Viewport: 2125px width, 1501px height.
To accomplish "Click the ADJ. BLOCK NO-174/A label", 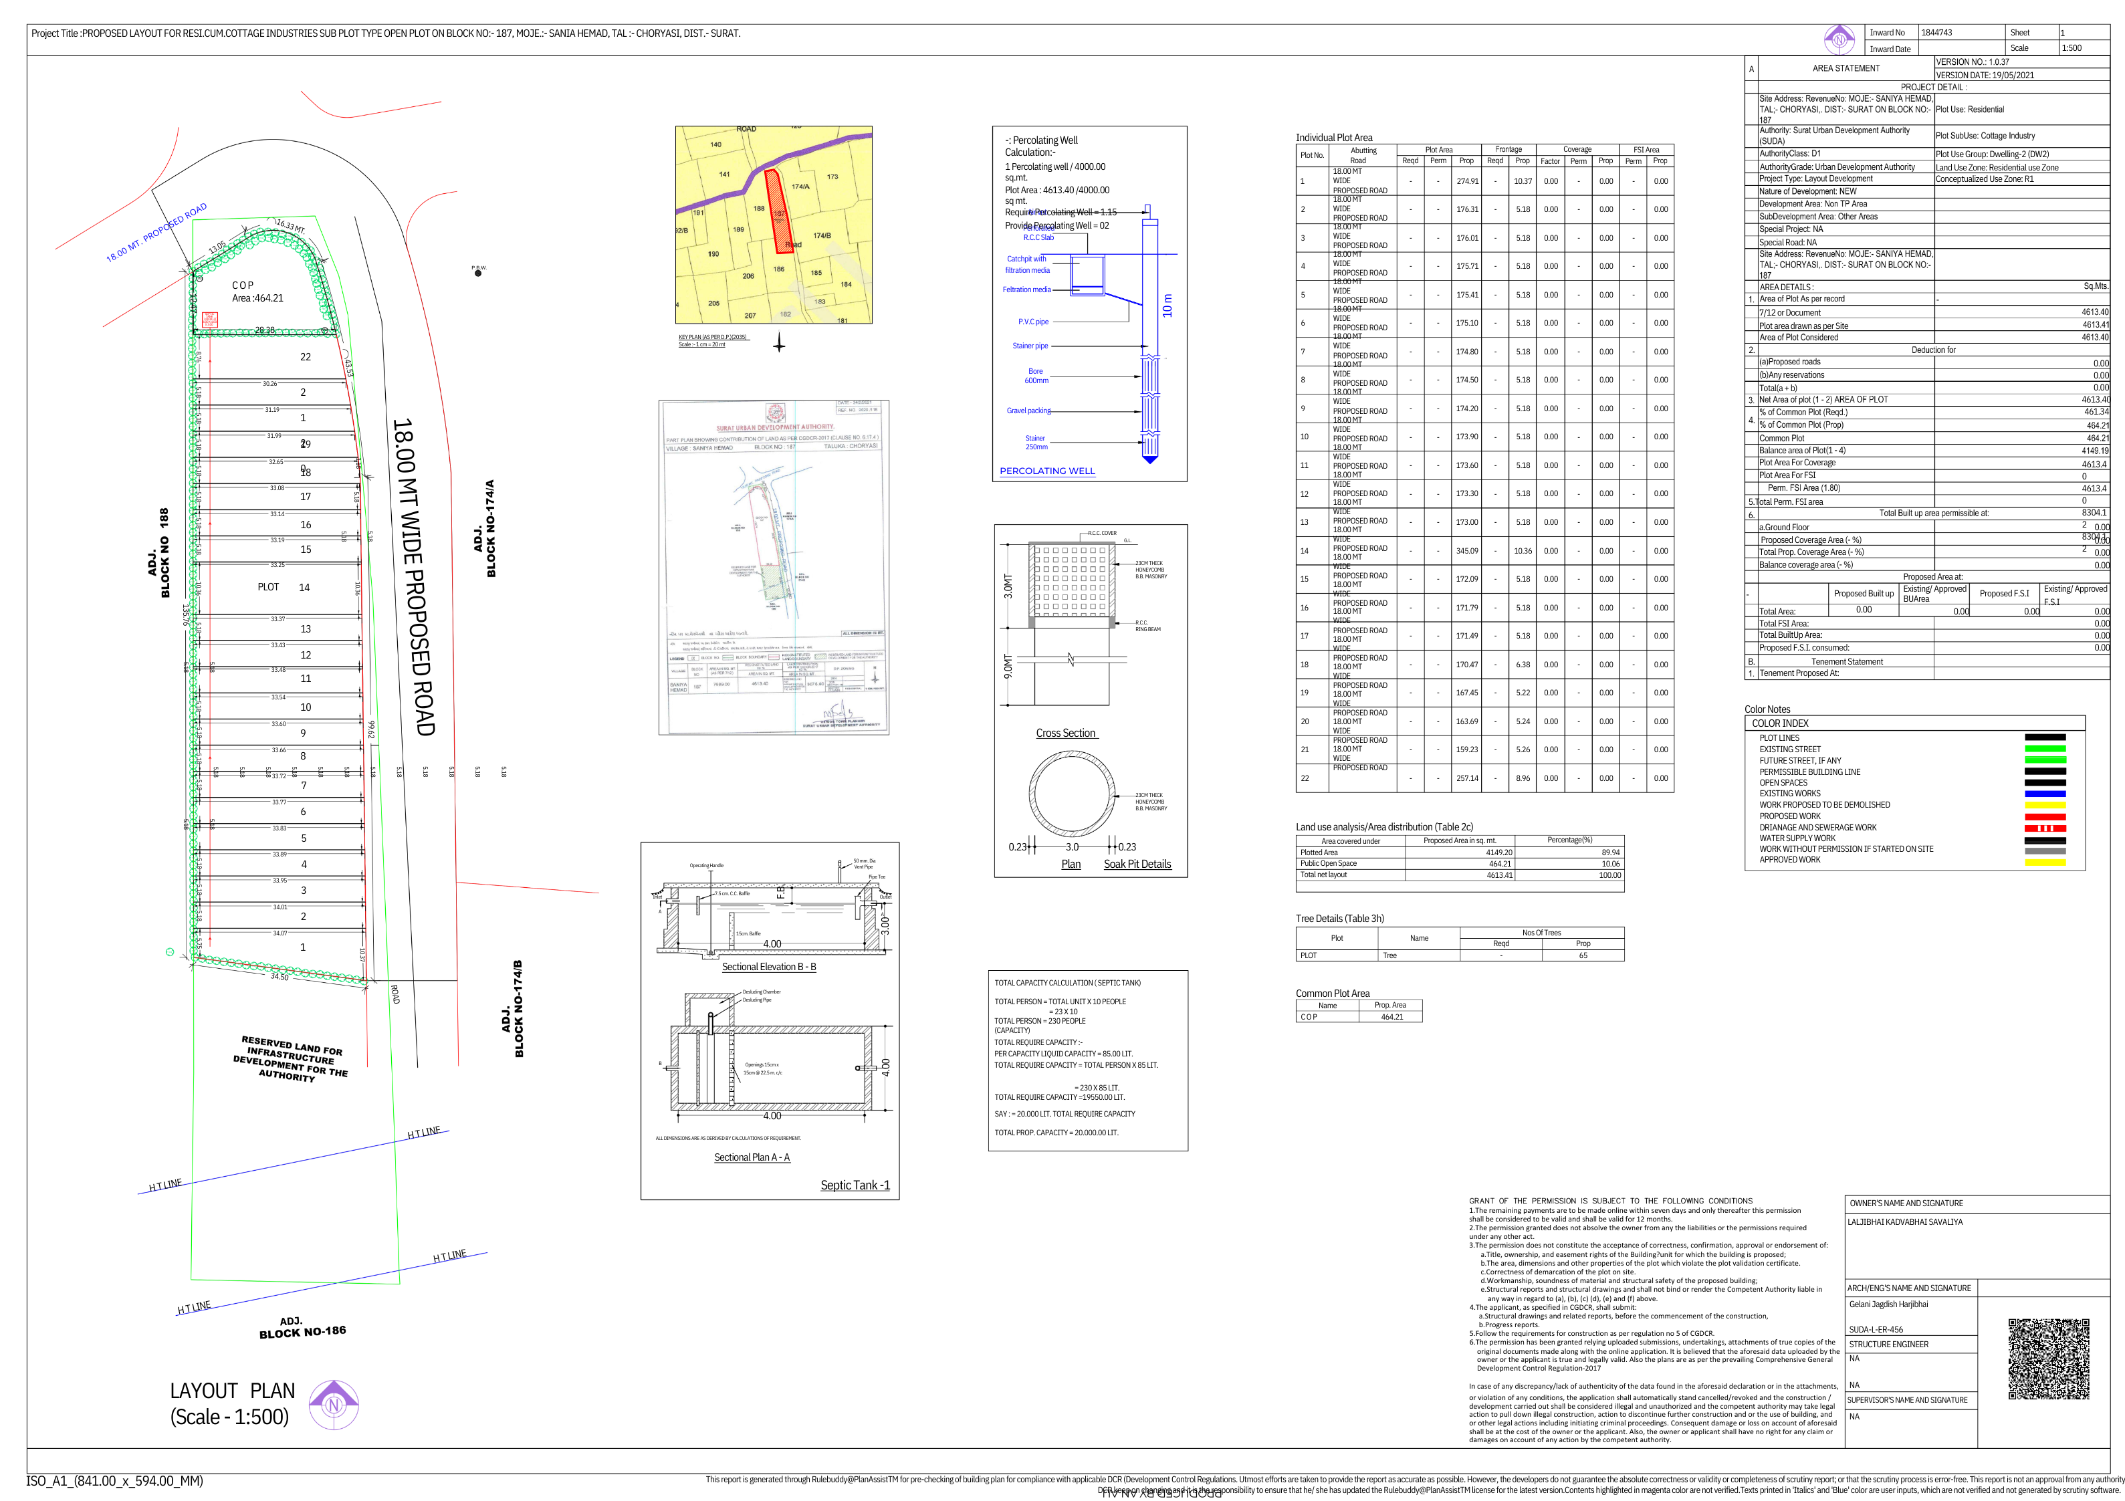I will [484, 528].
